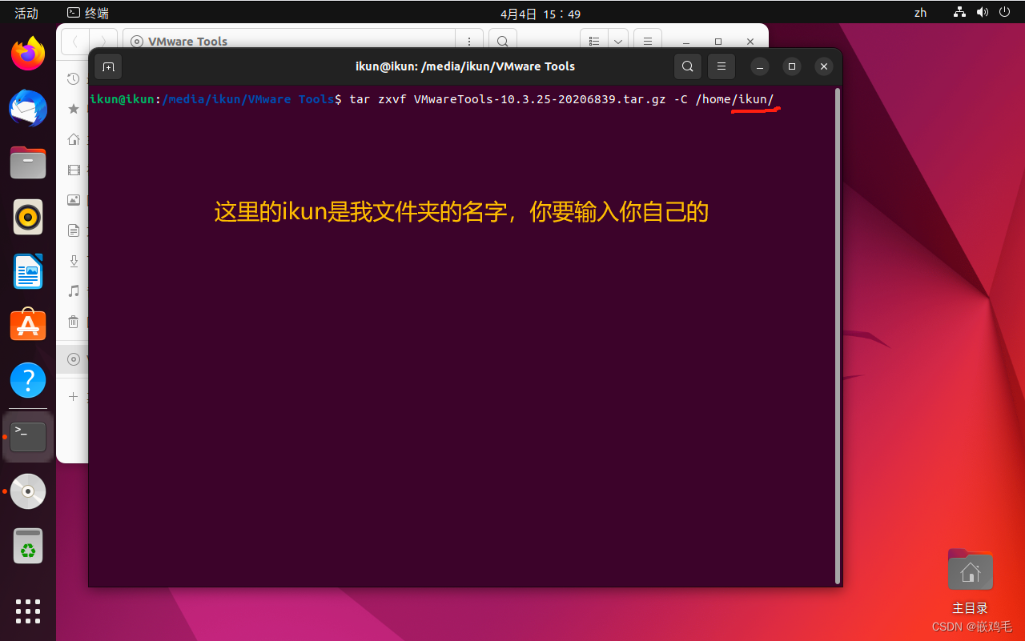Click the Activities button

(26, 13)
